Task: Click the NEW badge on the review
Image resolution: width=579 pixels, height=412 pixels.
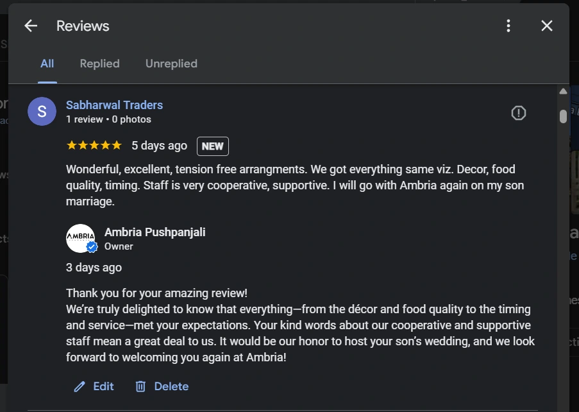Action: [x=212, y=146]
